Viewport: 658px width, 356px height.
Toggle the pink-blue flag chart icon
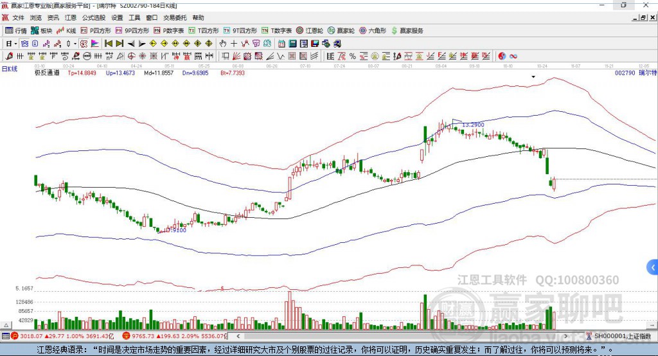[95, 44]
